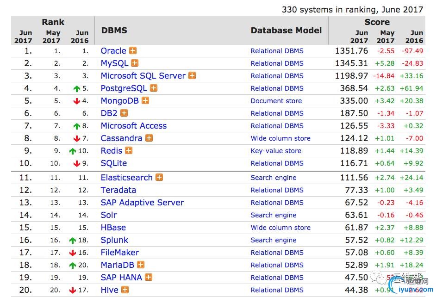
Task: Select Microsoft SQL Server score 1198.97
Action: 351,76
